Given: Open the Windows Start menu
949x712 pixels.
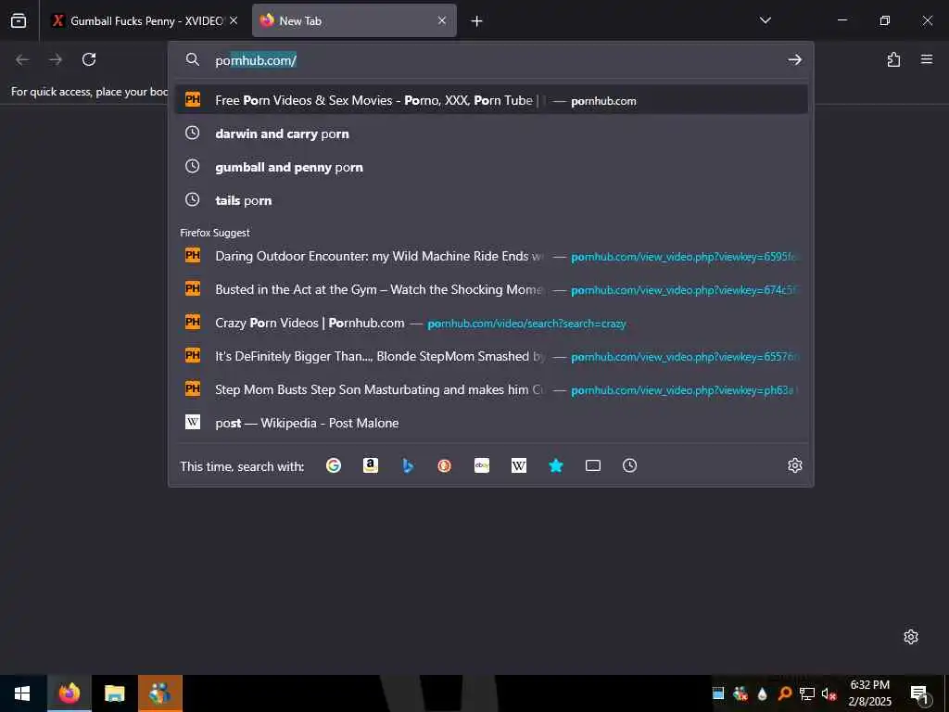Looking at the screenshot, I should [22, 693].
